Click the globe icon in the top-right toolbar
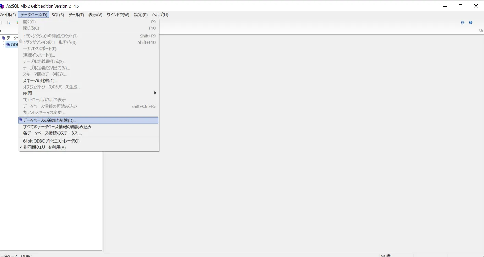This screenshot has width=484, height=257. [x=471, y=22]
